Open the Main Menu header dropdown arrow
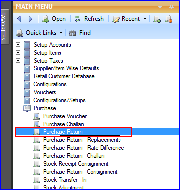 pyautogui.click(x=160, y=7)
